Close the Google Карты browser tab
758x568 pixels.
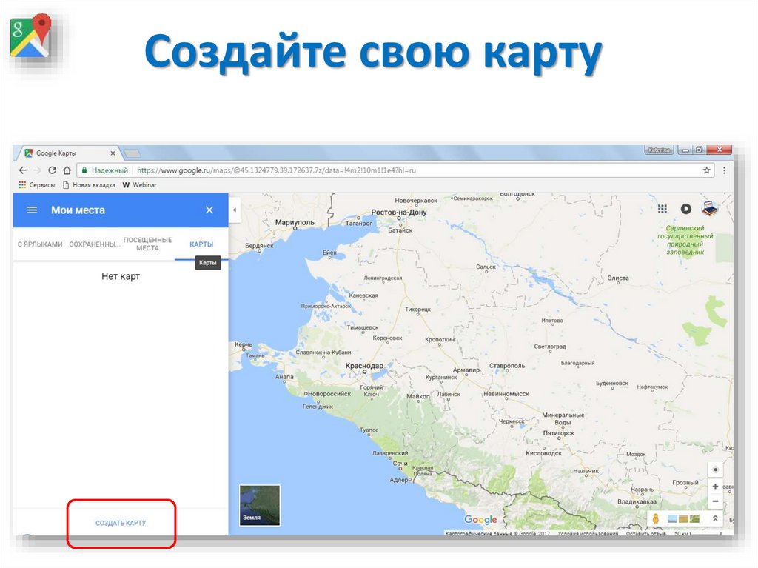[113, 153]
